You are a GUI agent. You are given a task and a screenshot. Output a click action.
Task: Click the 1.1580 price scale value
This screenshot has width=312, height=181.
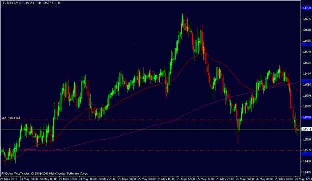pyautogui.click(x=307, y=96)
